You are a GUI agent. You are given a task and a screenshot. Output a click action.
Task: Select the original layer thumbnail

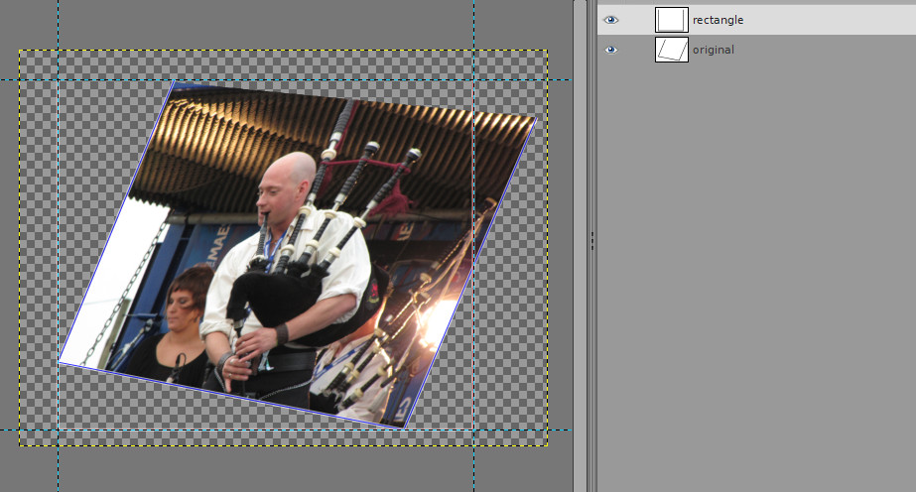[x=671, y=50]
